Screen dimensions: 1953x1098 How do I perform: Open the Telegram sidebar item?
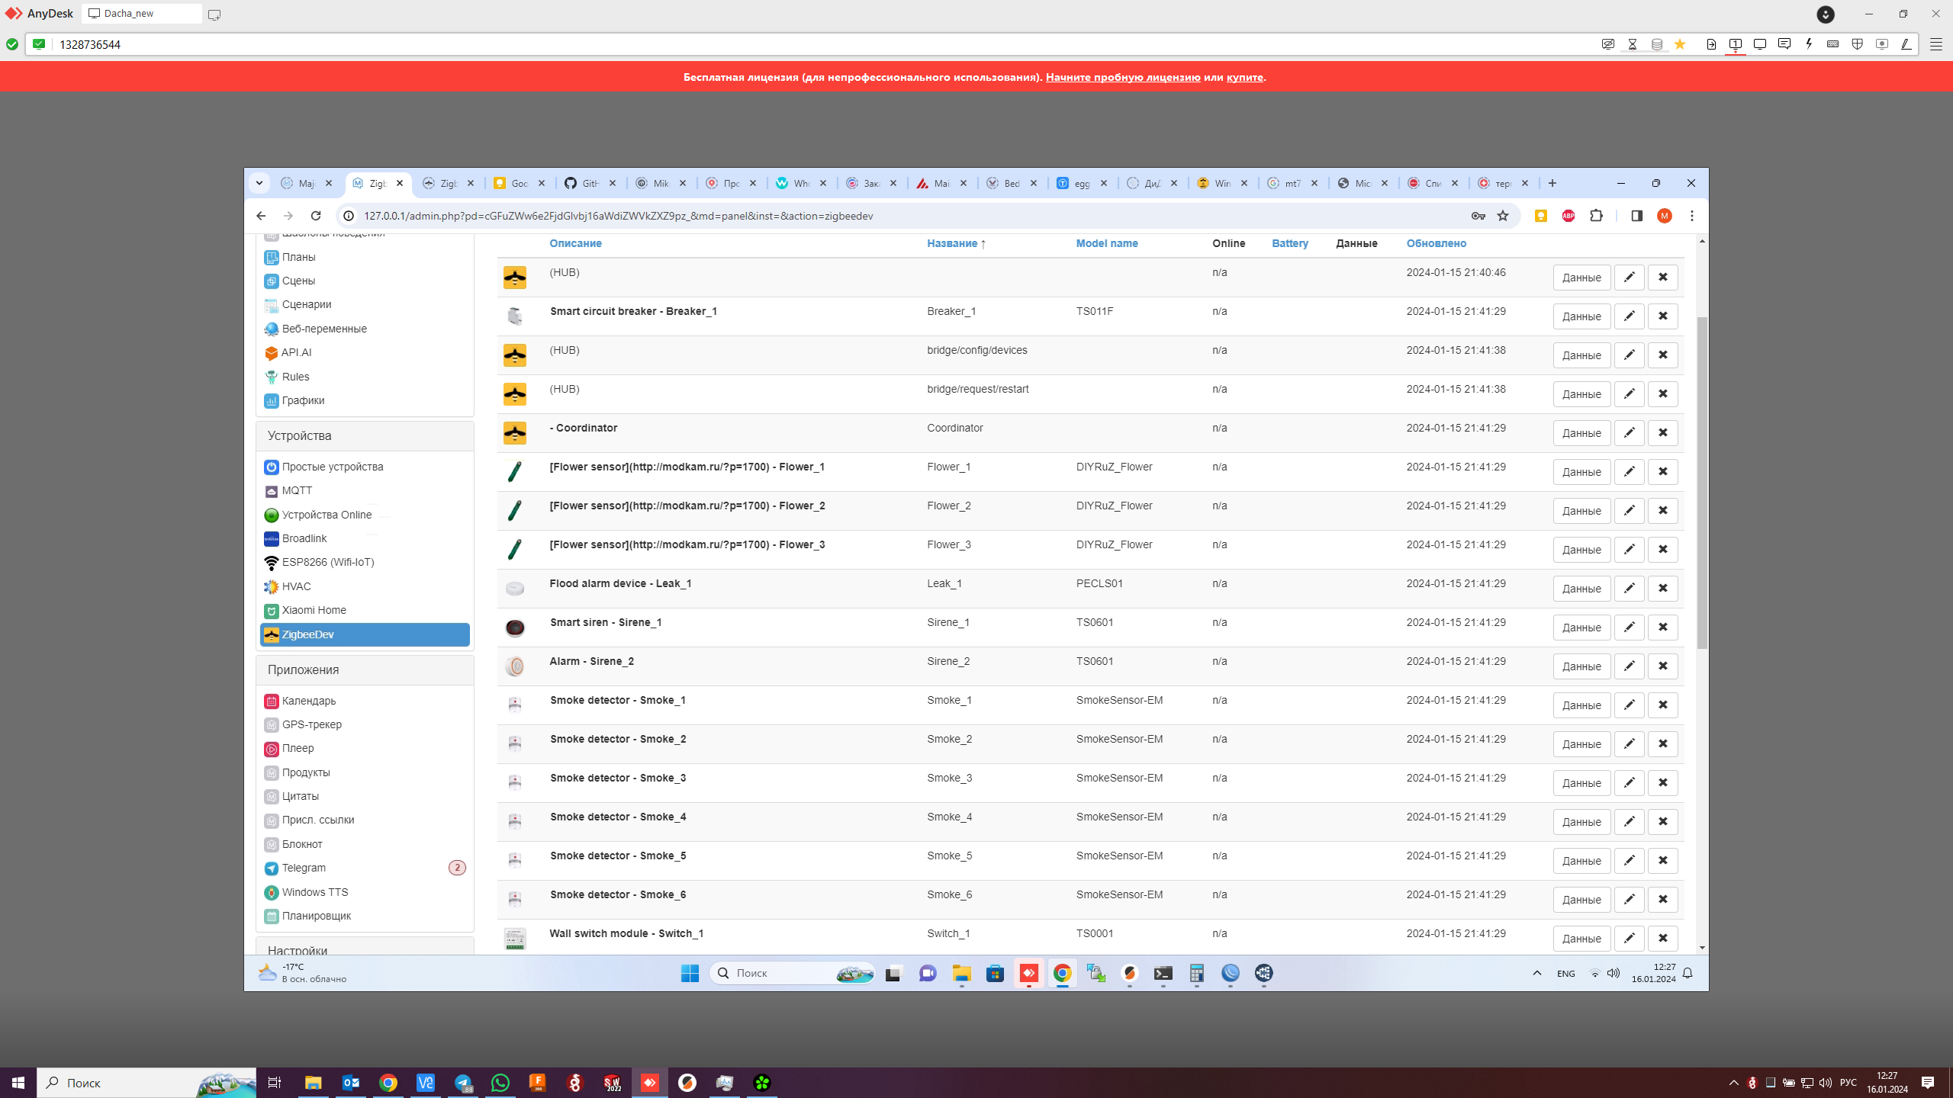pos(304,868)
